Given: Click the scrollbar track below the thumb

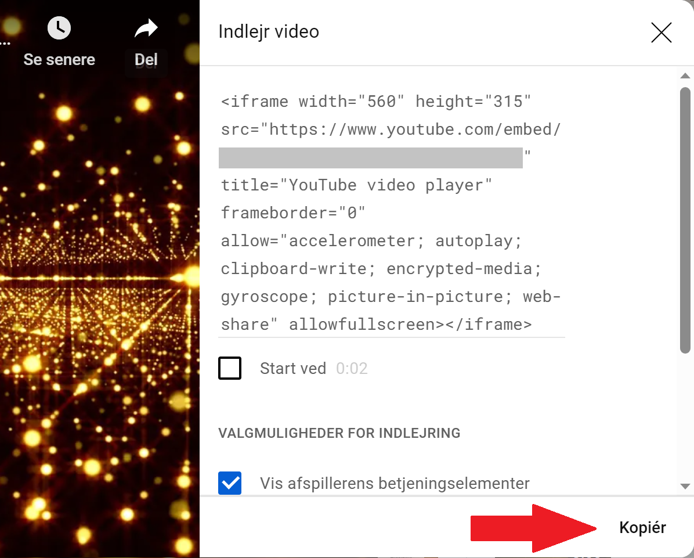Looking at the screenshot, I should click(685, 418).
